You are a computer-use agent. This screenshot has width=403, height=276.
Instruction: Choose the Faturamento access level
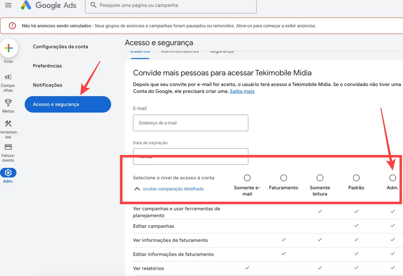click(x=283, y=178)
